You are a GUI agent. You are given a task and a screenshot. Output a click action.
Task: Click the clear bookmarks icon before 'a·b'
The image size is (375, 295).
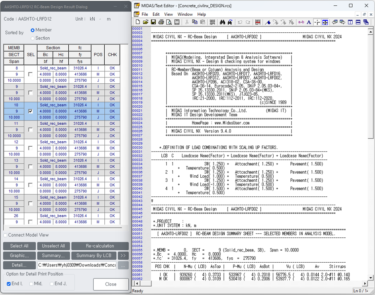pos(291,22)
